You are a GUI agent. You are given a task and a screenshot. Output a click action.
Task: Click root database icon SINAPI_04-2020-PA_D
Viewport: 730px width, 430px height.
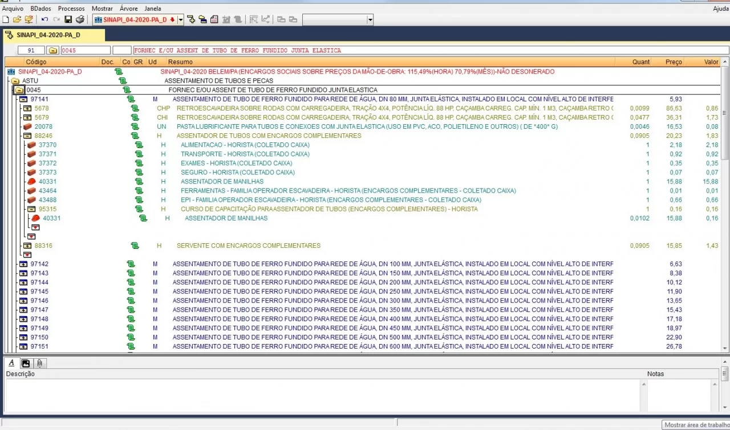[x=11, y=72]
